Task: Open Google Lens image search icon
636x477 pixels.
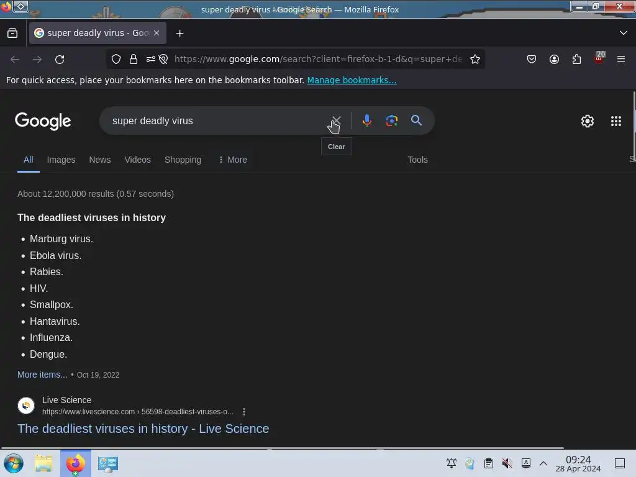Action: 392,120
